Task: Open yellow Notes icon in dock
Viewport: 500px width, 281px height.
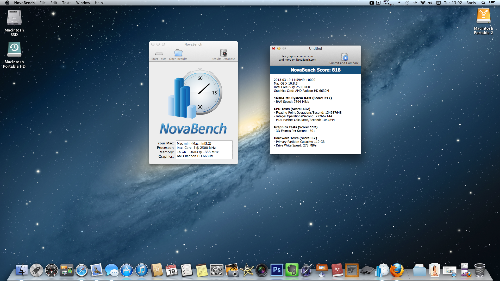Action: coord(202,270)
